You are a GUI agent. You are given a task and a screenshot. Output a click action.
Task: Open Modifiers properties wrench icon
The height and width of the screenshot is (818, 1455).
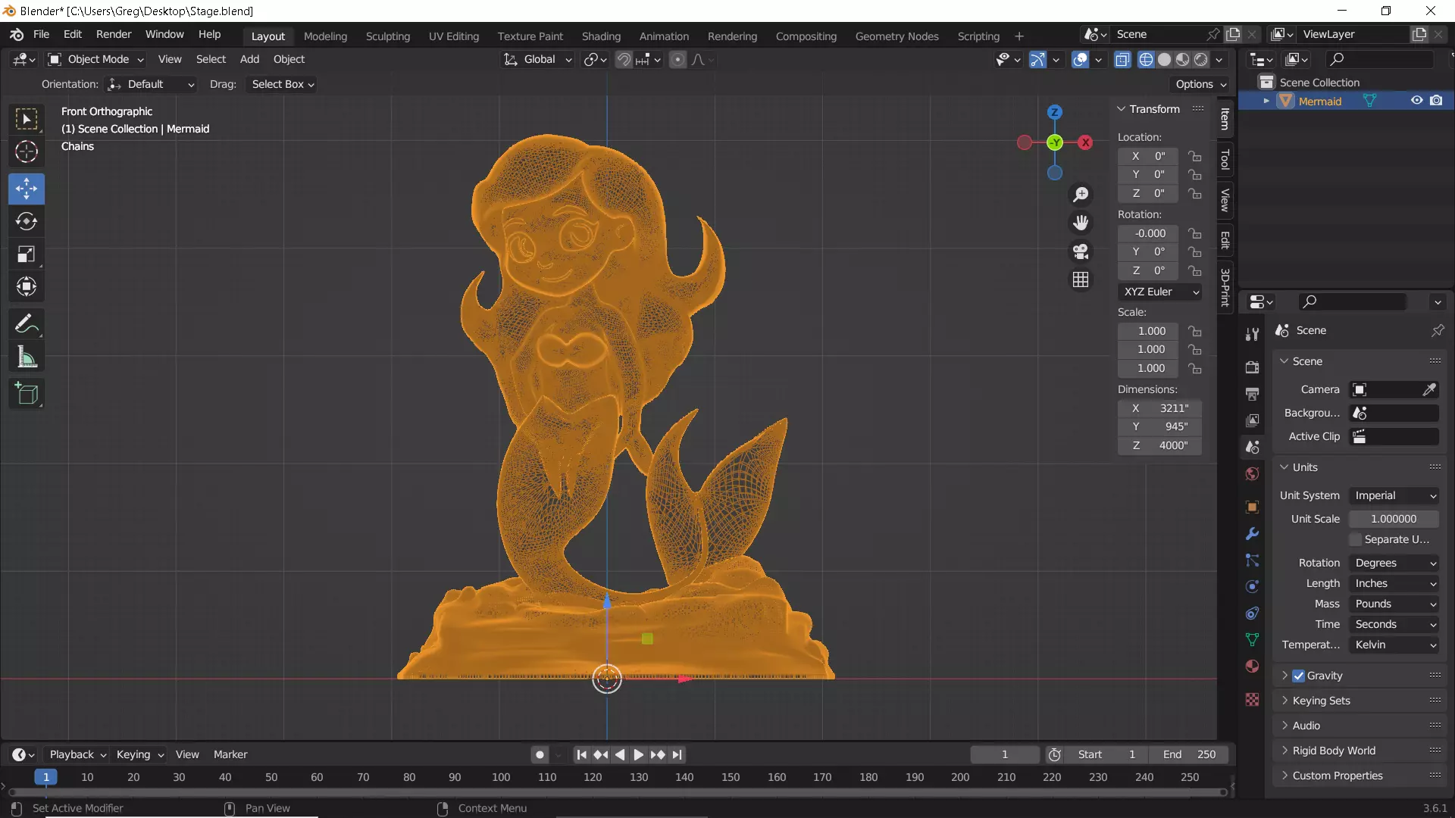pyautogui.click(x=1252, y=533)
